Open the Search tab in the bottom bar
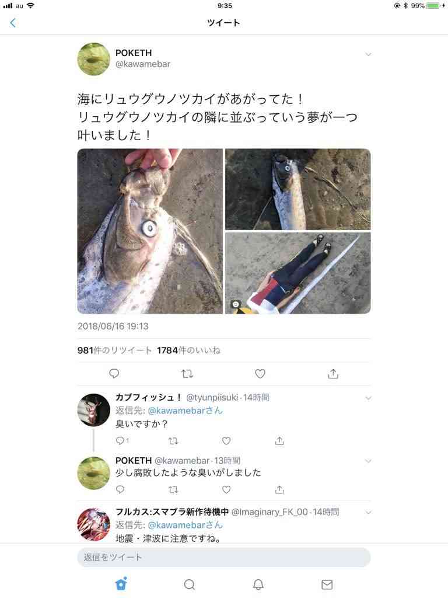 pos(190,584)
